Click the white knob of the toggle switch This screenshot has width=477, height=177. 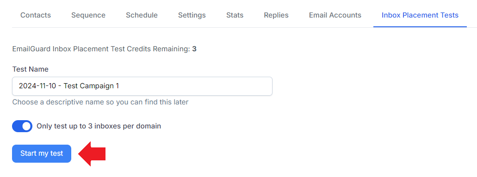coord(26,126)
